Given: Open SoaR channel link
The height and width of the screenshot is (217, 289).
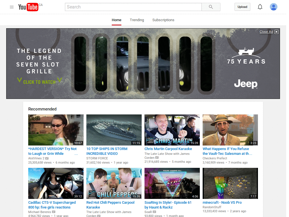Looking at the screenshot, I should 148,212.
